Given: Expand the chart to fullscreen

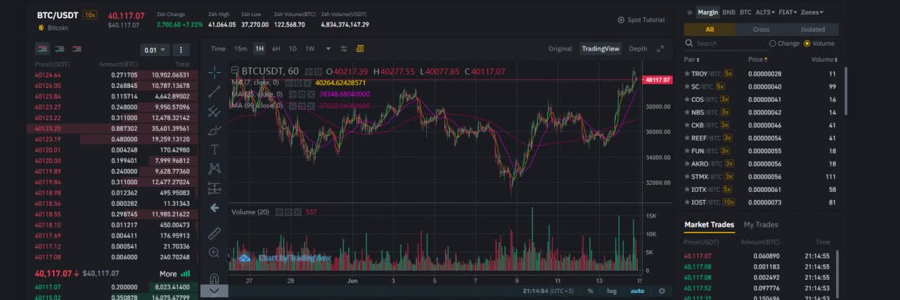Looking at the screenshot, I should [660, 48].
